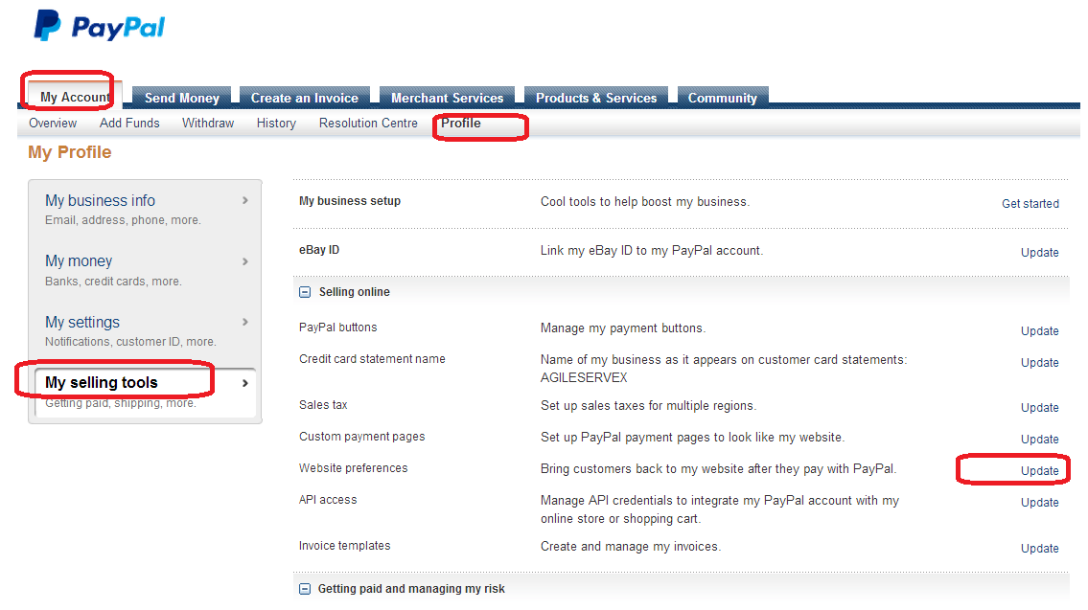This screenshot has height=610, width=1088.
Task: Select the Profile subtab
Action: (x=461, y=123)
